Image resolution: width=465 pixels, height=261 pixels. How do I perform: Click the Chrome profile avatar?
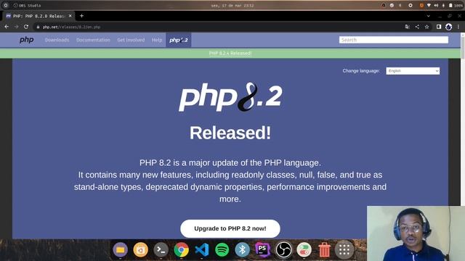(448, 27)
